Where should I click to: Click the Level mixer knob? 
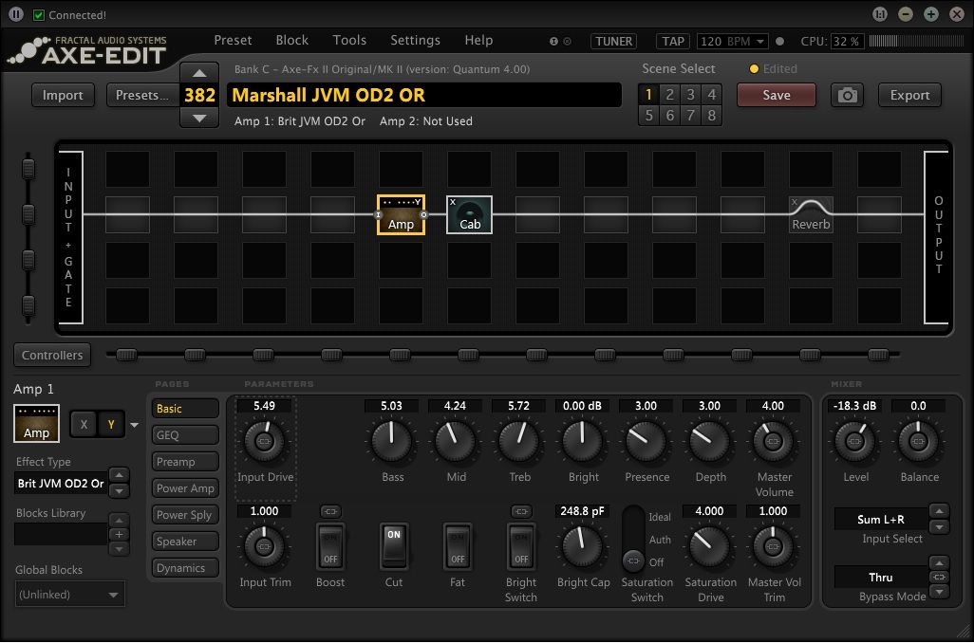854,441
